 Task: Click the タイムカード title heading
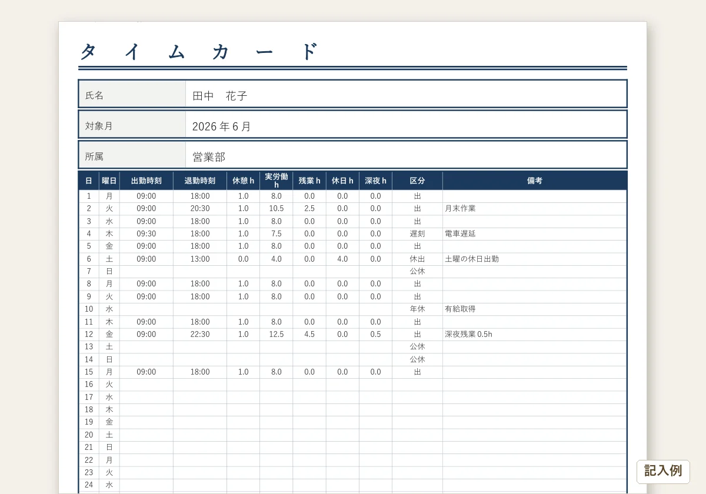click(x=199, y=52)
